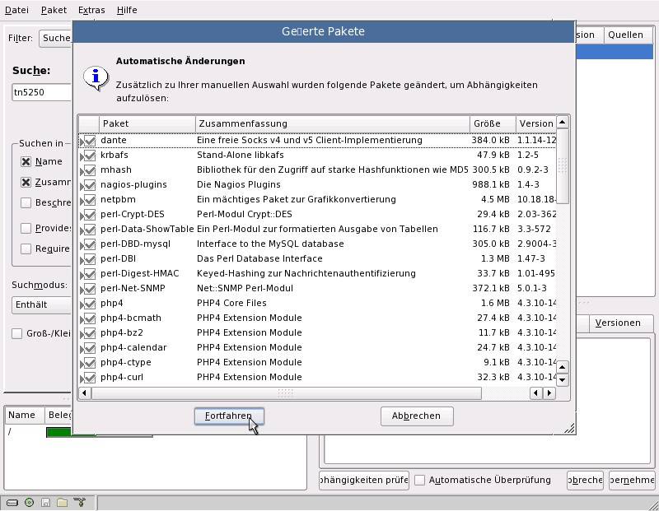659x511 pixels.
Task: Click auto-install status icon for perl-DBD-mysql
Action: 88,244
